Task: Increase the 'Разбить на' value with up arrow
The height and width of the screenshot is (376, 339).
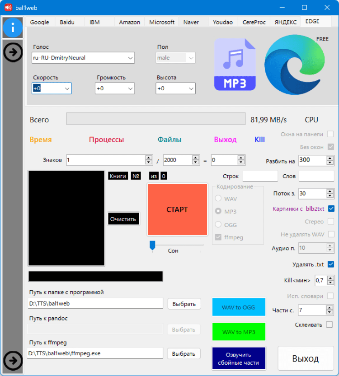Action: click(x=331, y=158)
